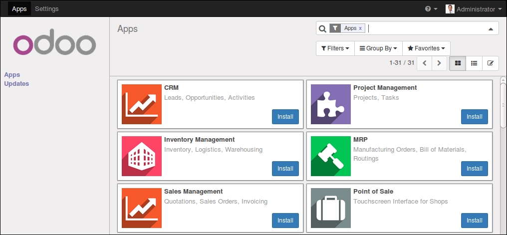507x235 pixels.
Task: Open the Group By dropdown
Action: [378, 48]
